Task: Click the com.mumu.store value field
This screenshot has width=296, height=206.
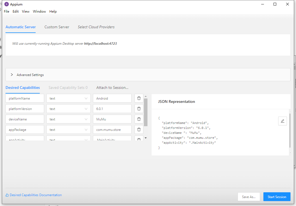Action: pos(112,129)
